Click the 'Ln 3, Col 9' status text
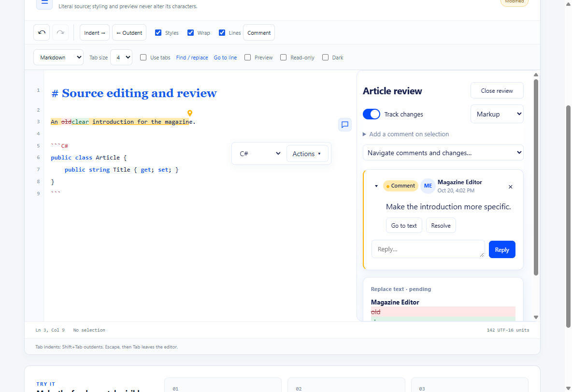 coord(50,330)
